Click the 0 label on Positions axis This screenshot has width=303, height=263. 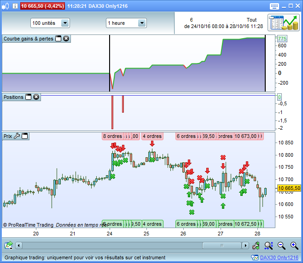point(280,97)
